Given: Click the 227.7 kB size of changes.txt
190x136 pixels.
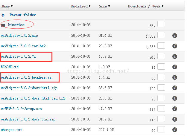Looking at the screenshot, I should coord(107,130).
